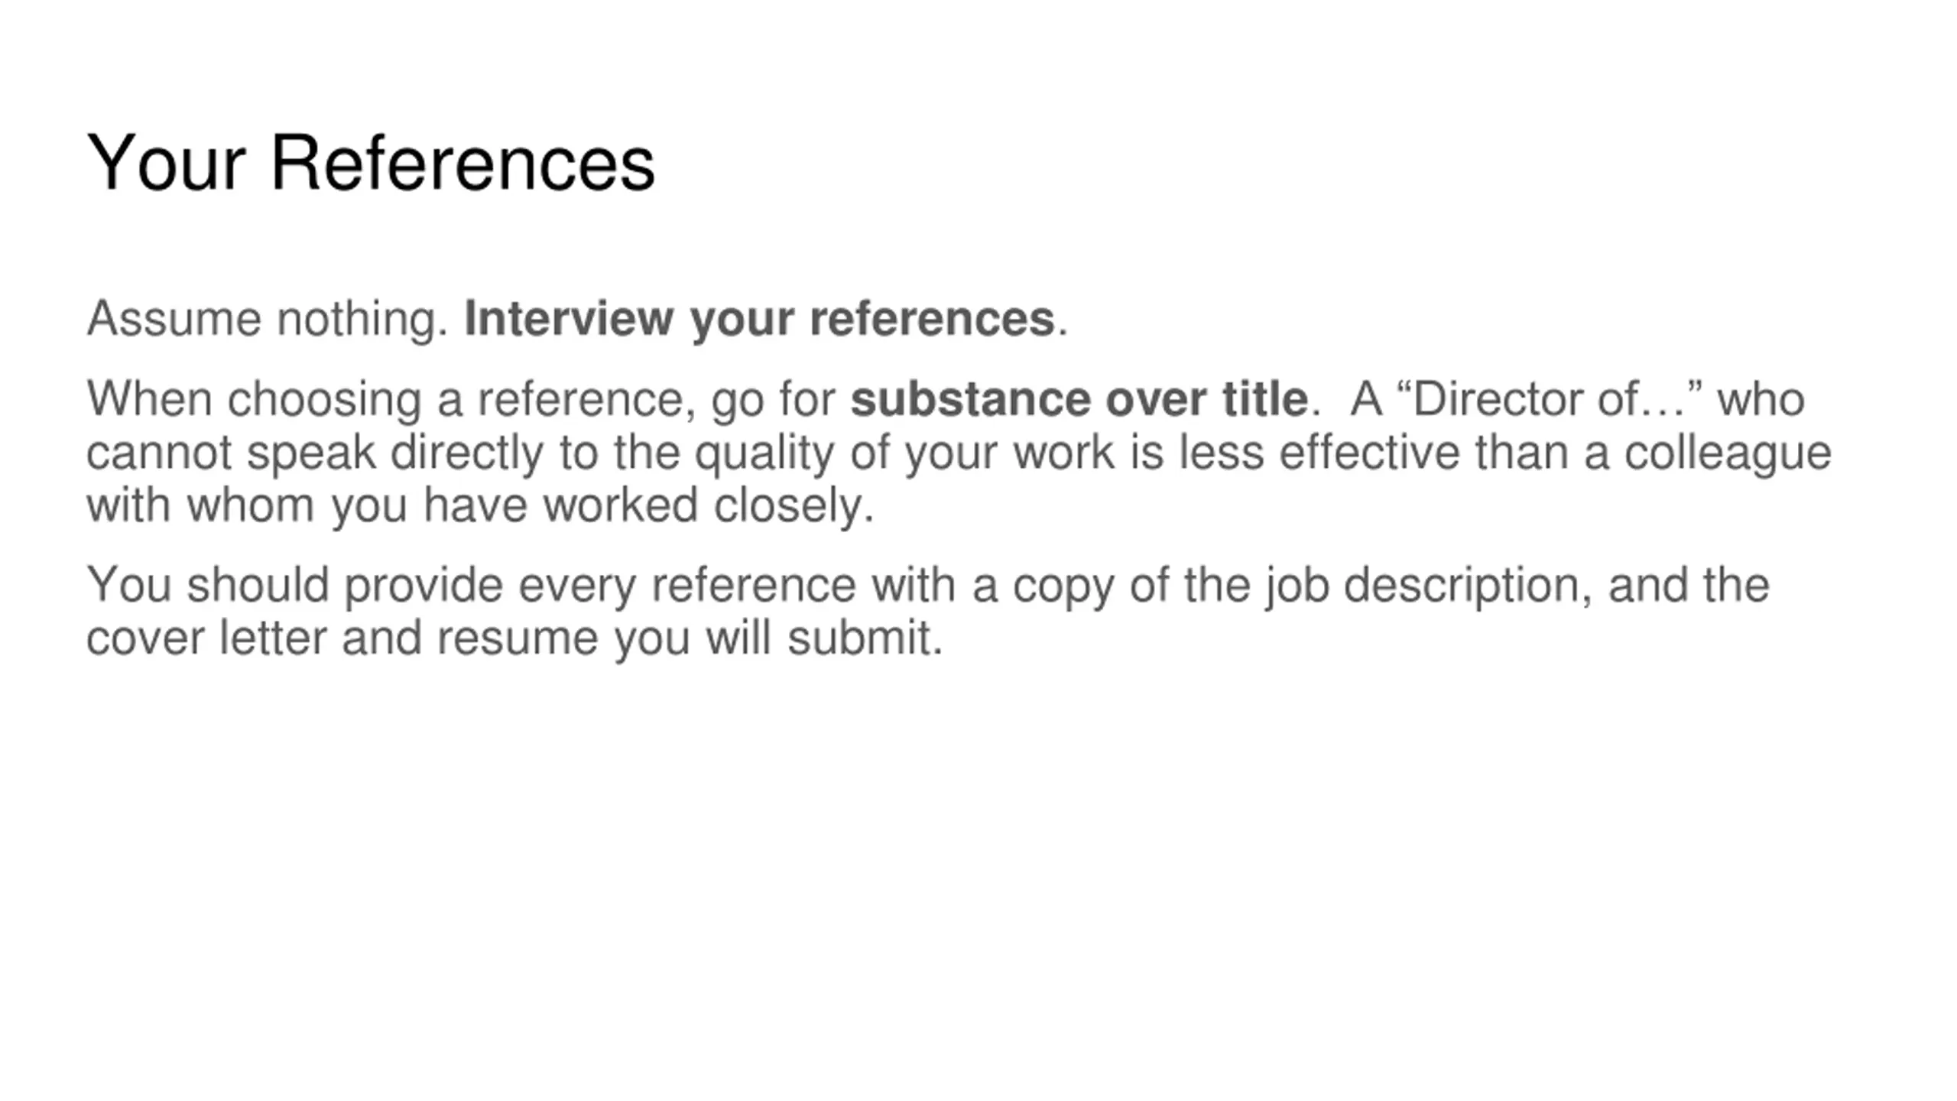Click the words 'cannot speak directly'
This screenshot has width=1957, height=1101.
click(314, 453)
